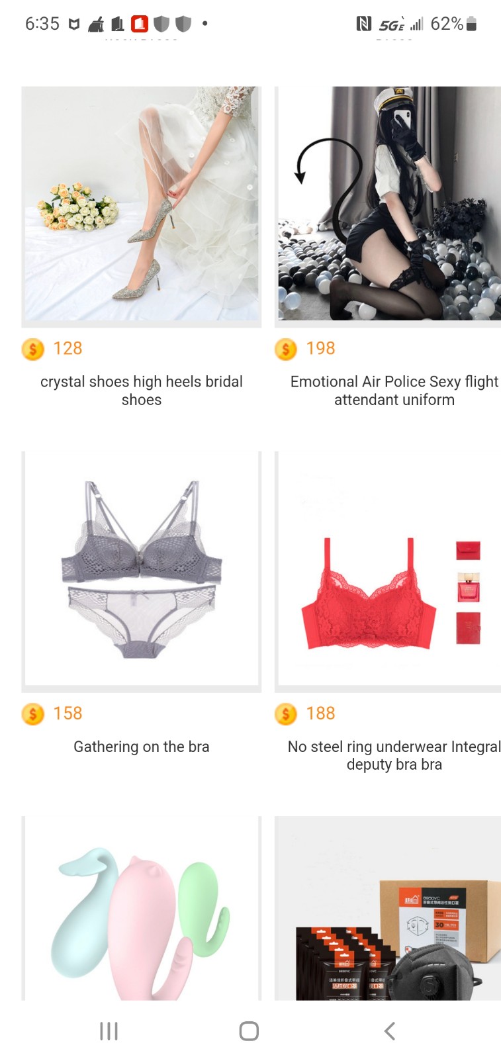Open the red lace bra product image
The width and height of the screenshot is (501, 1059).
(388, 572)
